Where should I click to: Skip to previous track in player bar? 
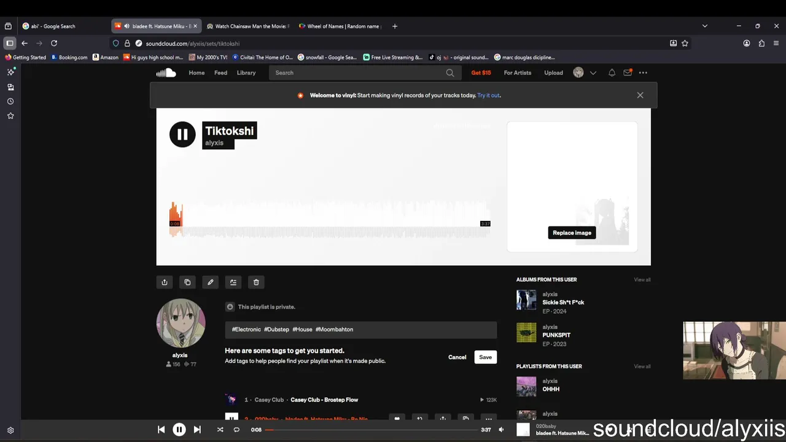pos(161,430)
